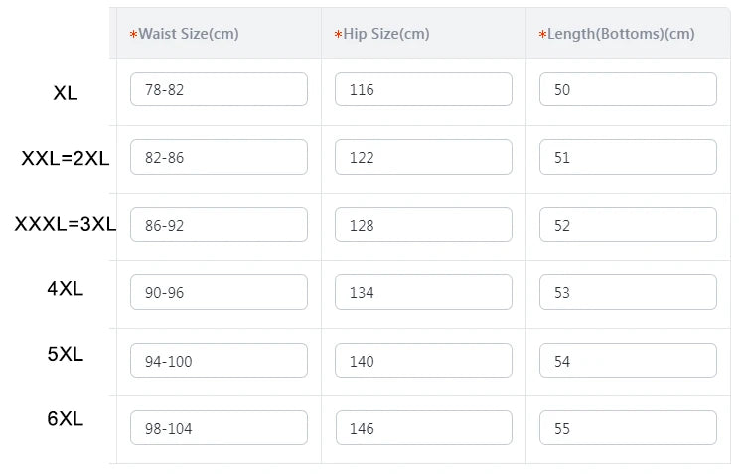Select the 3XL waist field 86-92

click(x=219, y=225)
